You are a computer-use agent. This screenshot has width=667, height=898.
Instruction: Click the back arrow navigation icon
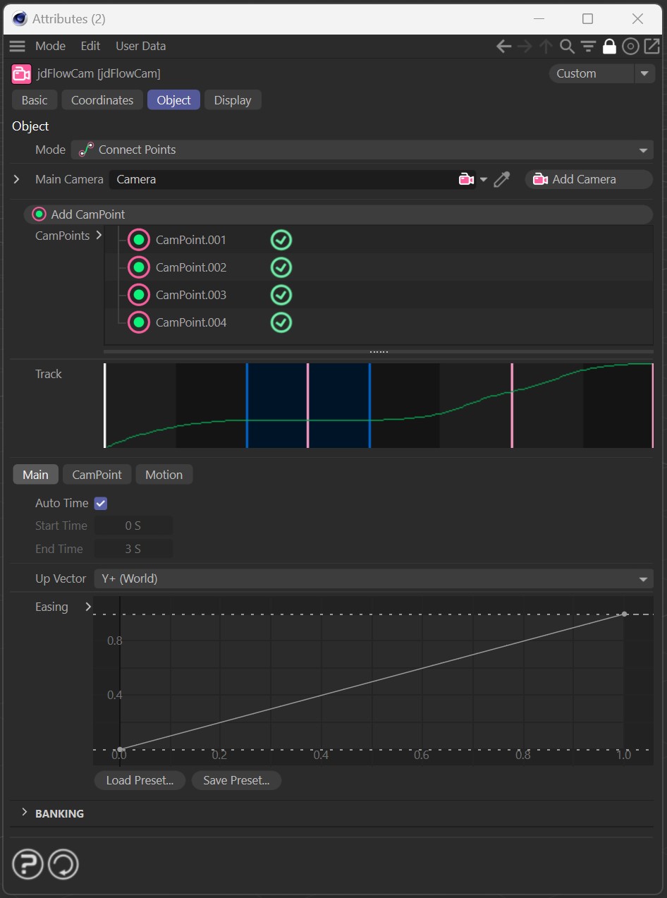point(503,47)
